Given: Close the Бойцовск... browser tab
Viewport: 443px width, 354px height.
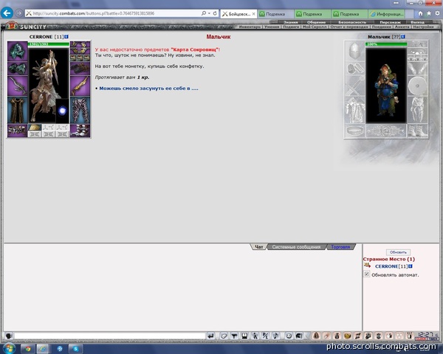Looking at the screenshot, I should [254, 14].
